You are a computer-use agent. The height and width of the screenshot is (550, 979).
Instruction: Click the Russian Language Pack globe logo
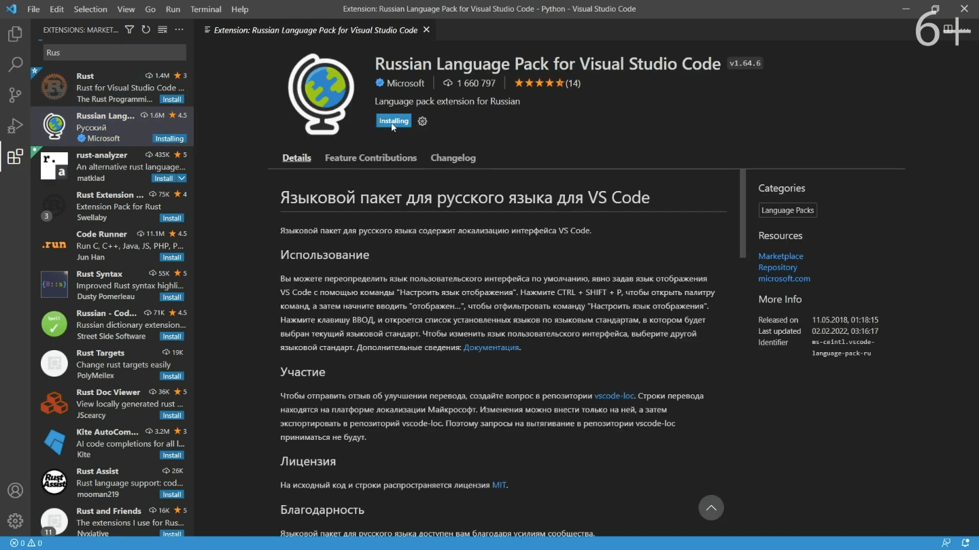tap(321, 94)
